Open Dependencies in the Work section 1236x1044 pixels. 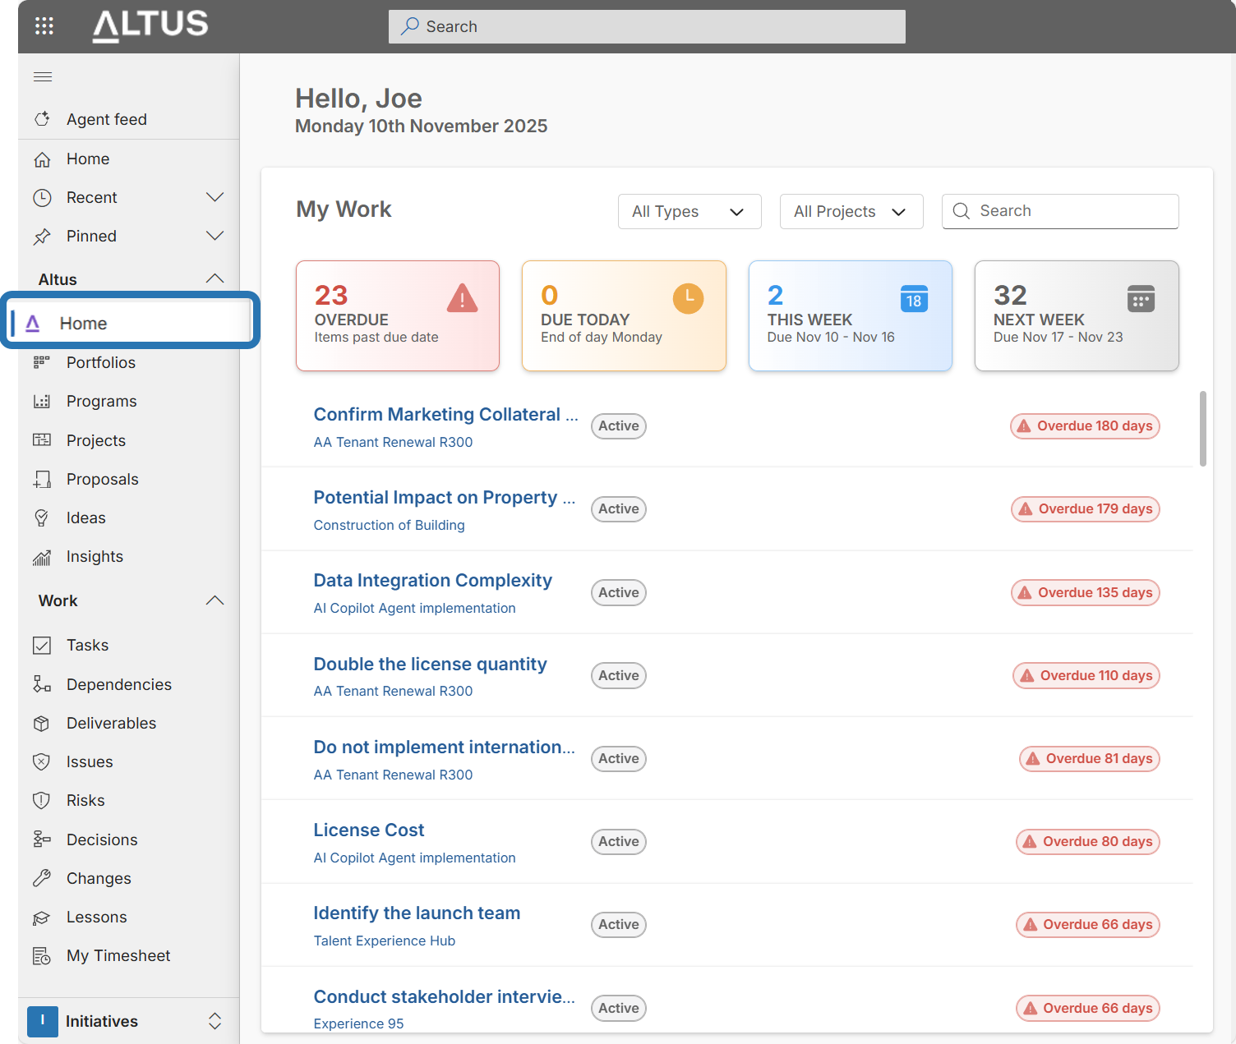coord(118,684)
